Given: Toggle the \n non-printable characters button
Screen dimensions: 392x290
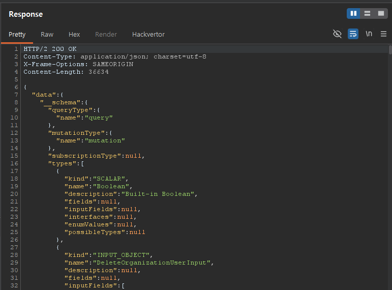Looking at the screenshot, I should (369, 34).
